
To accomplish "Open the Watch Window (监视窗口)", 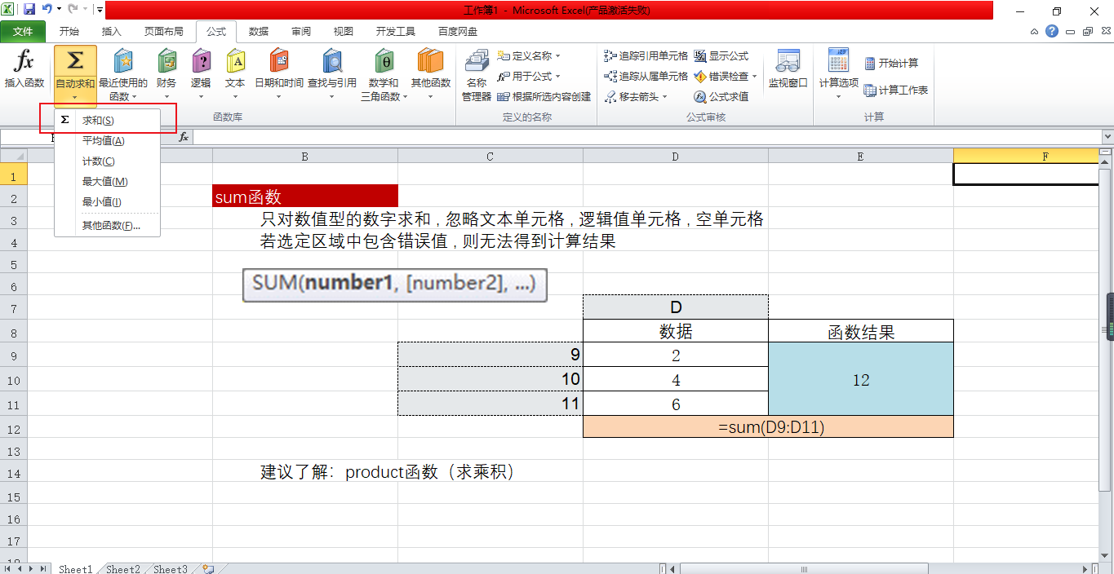I will pos(788,69).
